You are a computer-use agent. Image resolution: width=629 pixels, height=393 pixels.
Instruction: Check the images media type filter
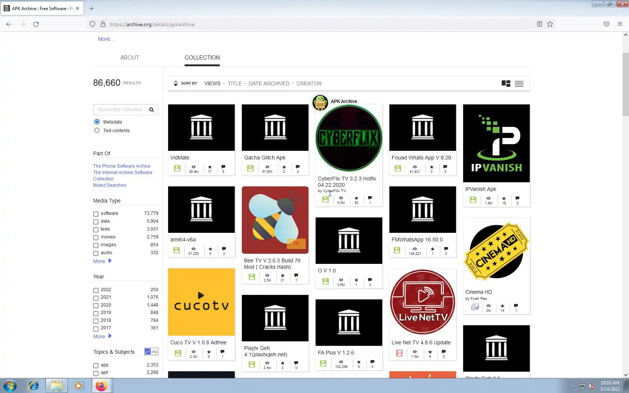(96, 245)
